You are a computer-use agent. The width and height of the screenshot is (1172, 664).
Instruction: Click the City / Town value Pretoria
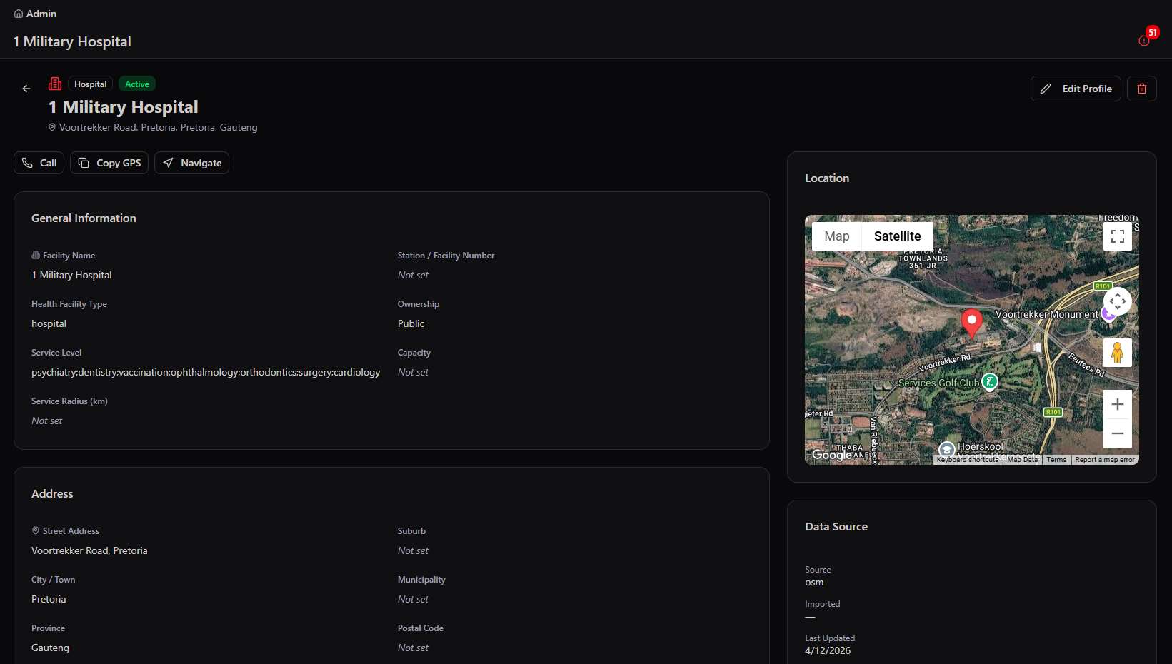coord(49,599)
